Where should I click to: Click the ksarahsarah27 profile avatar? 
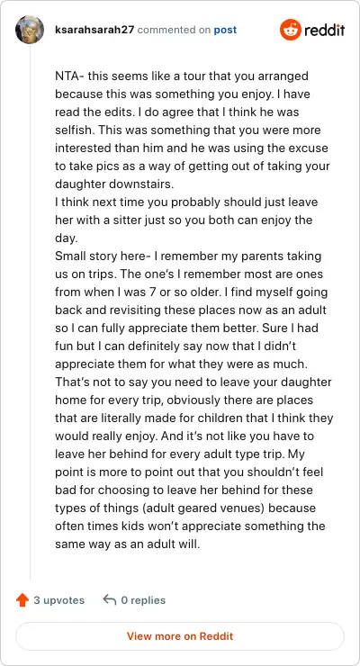click(30, 30)
